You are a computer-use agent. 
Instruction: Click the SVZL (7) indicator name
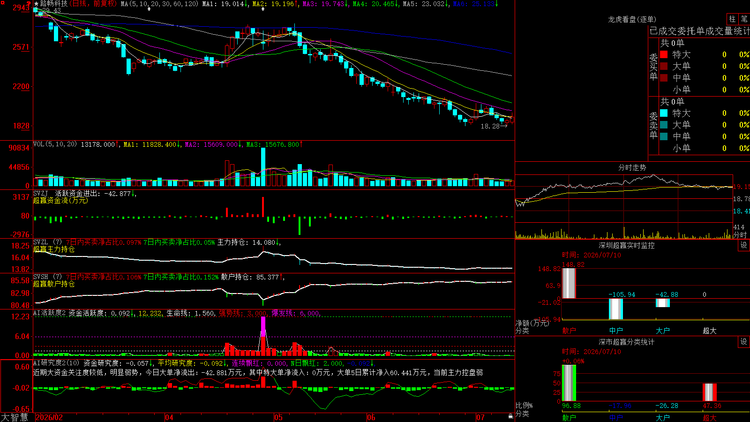48,242
